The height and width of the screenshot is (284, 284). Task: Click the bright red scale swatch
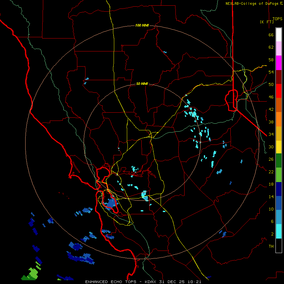click(x=279, y=91)
